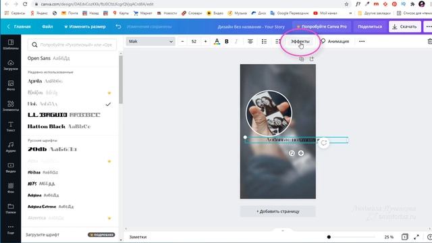Click the font list scrollbar
The width and height of the screenshot is (432, 243).
pos(121,80)
